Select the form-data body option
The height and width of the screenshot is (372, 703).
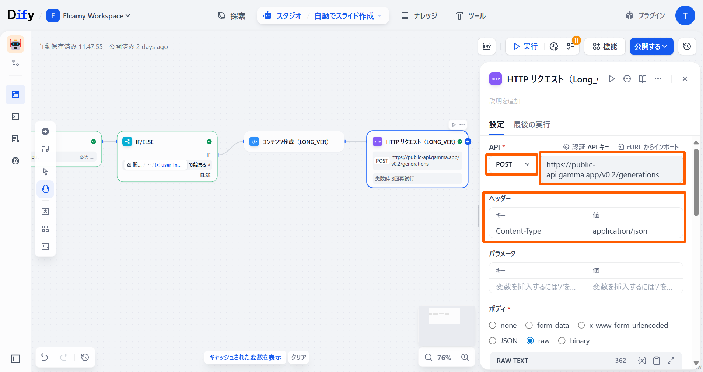[x=529, y=325]
